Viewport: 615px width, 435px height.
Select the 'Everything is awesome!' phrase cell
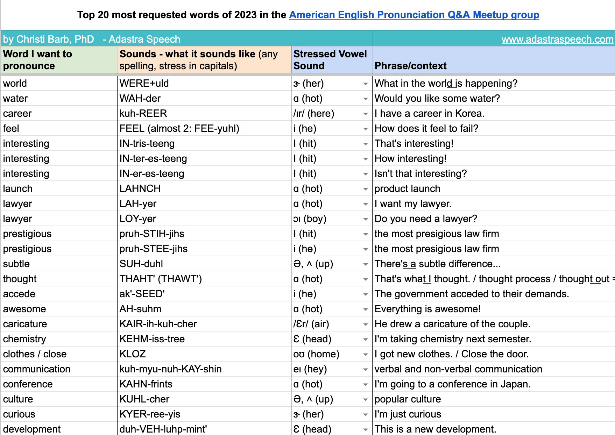493,309
